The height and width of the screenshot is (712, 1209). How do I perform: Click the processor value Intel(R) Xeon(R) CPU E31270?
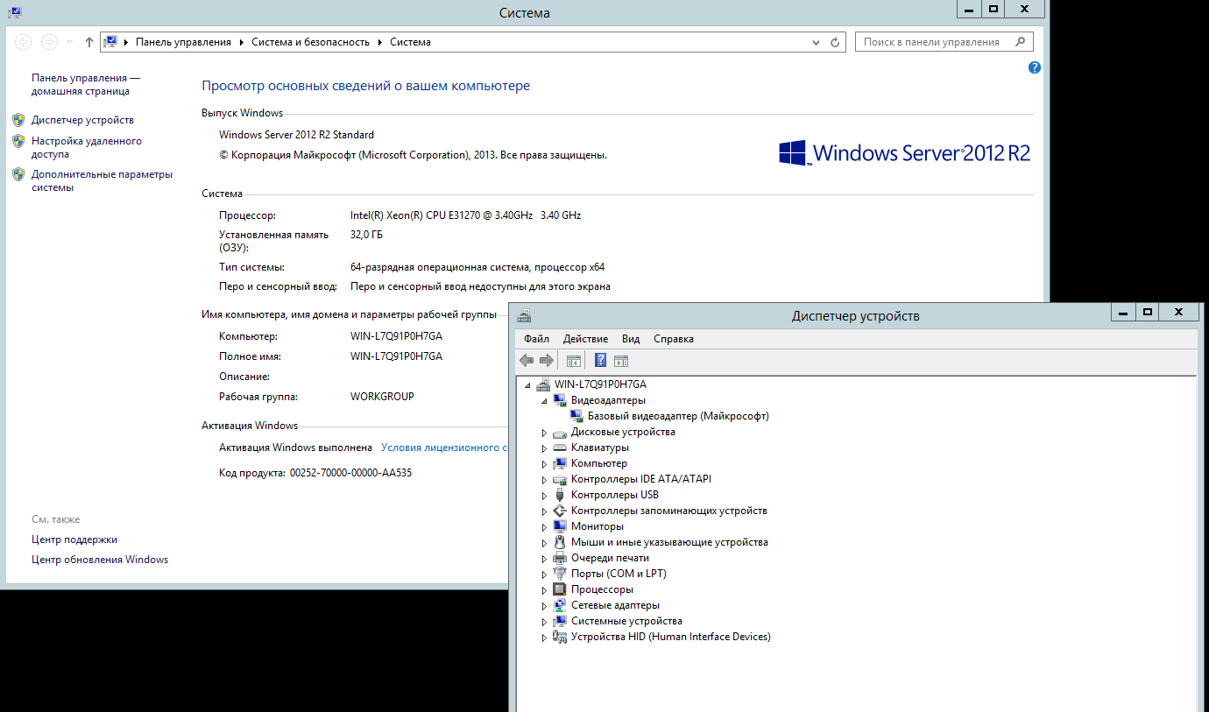click(x=465, y=215)
